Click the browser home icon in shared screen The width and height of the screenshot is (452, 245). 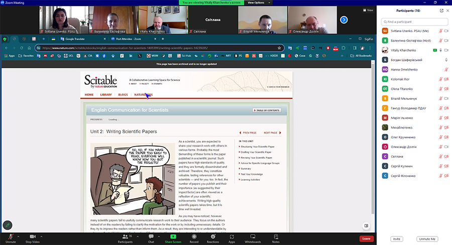(29, 48)
